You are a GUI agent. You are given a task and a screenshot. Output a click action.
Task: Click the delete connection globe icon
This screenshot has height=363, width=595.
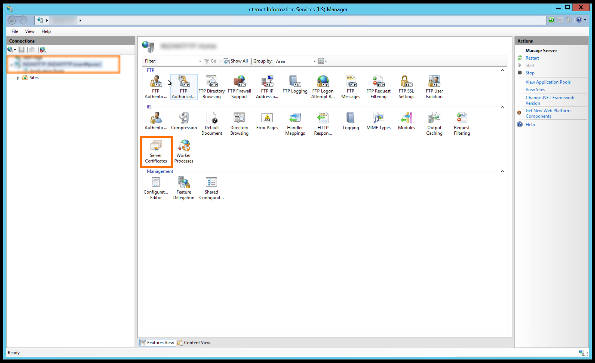[43, 50]
